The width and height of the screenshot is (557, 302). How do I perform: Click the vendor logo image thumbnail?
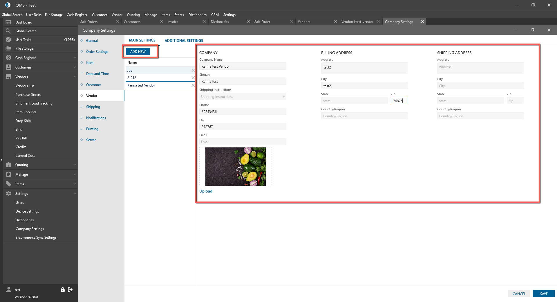[235, 166]
